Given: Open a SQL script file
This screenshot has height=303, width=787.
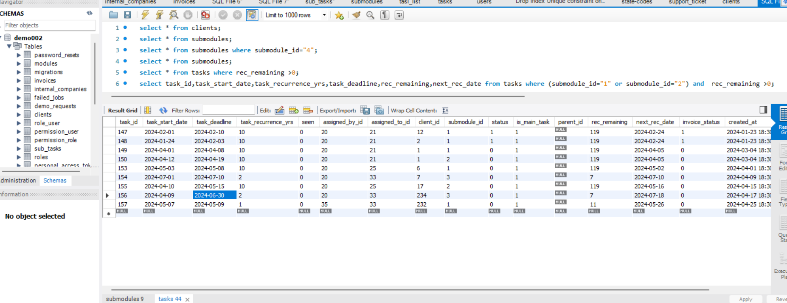Looking at the screenshot, I should [113, 15].
